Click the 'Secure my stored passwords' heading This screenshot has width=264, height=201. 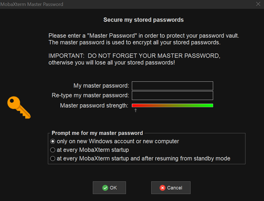point(143,20)
